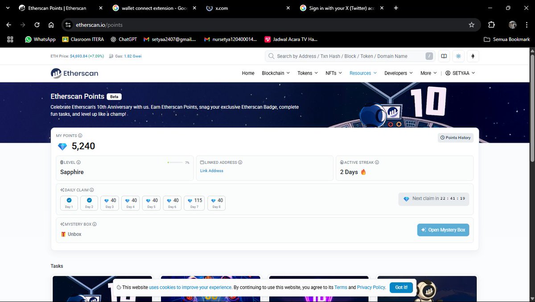Image resolution: width=535 pixels, height=302 pixels.
Task: Bookmark this page with star icon
Action: pyautogui.click(x=472, y=25)
